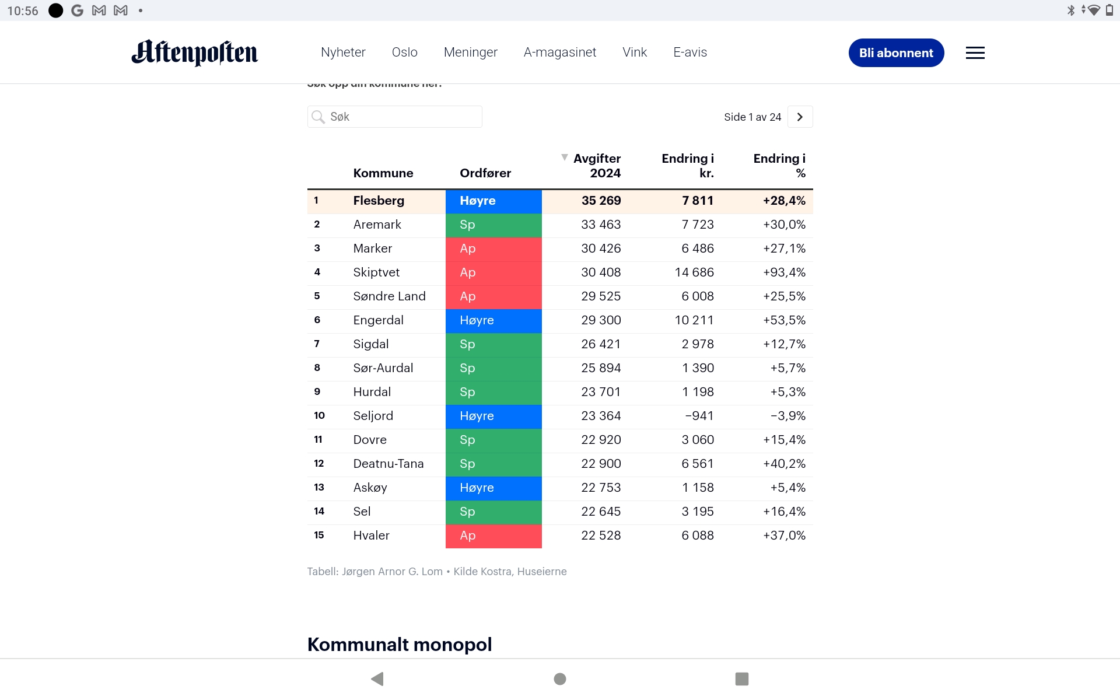Click the Bli abonnent button
The height and width of the screenshot is (700, 1120).
(896, 53)
